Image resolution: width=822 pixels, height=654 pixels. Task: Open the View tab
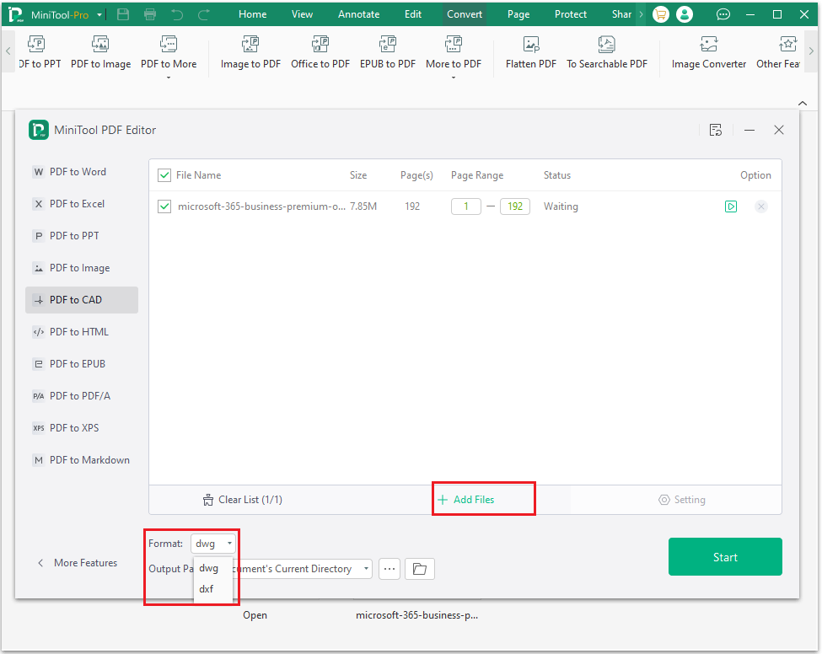tap(302, 14)
